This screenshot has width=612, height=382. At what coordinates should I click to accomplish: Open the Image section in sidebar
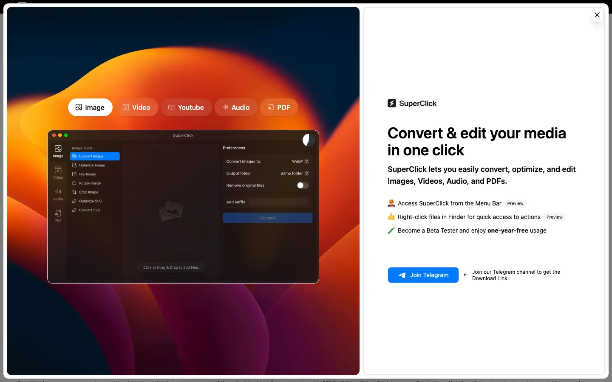(58, 151)
